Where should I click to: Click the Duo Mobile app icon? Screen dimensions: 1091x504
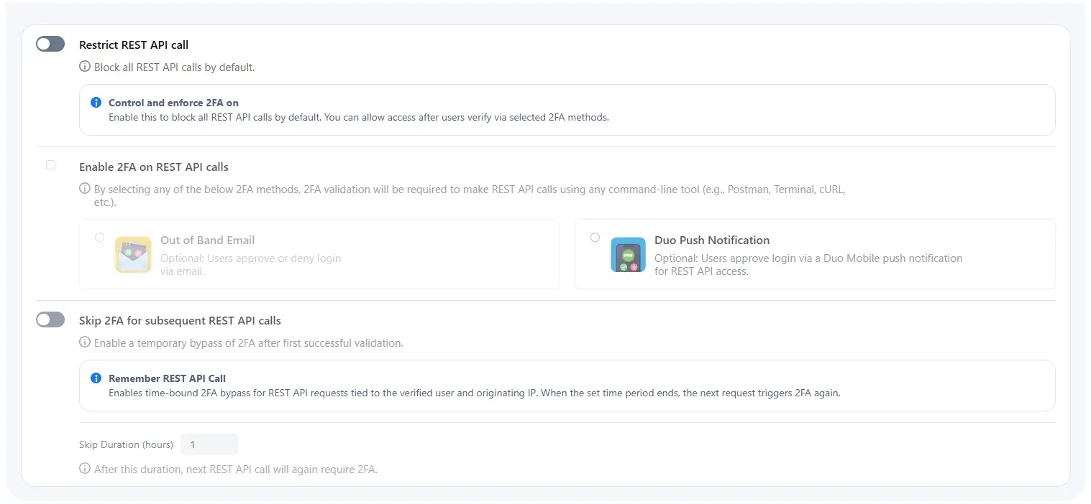pos(627,254)
